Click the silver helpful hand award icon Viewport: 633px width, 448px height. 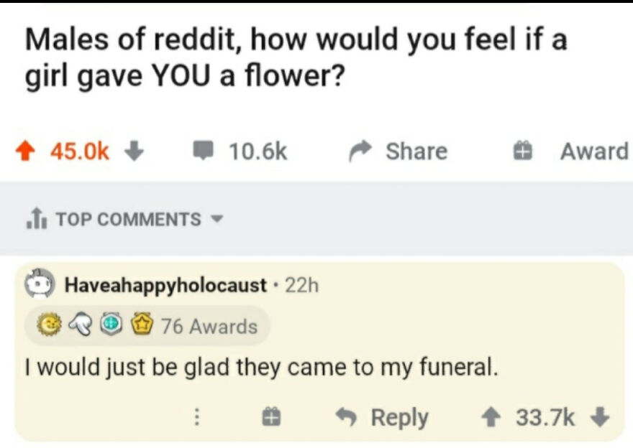coord(80,325)
